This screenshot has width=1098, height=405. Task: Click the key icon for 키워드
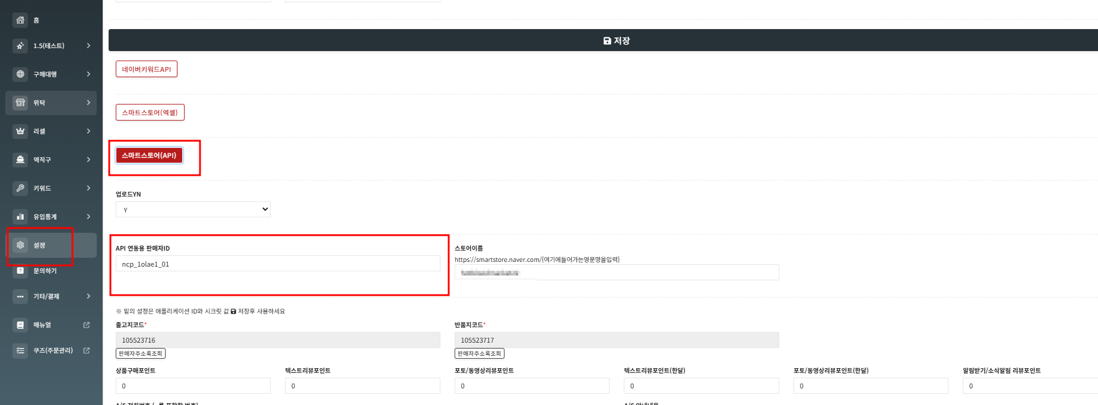tap(20, 188)
